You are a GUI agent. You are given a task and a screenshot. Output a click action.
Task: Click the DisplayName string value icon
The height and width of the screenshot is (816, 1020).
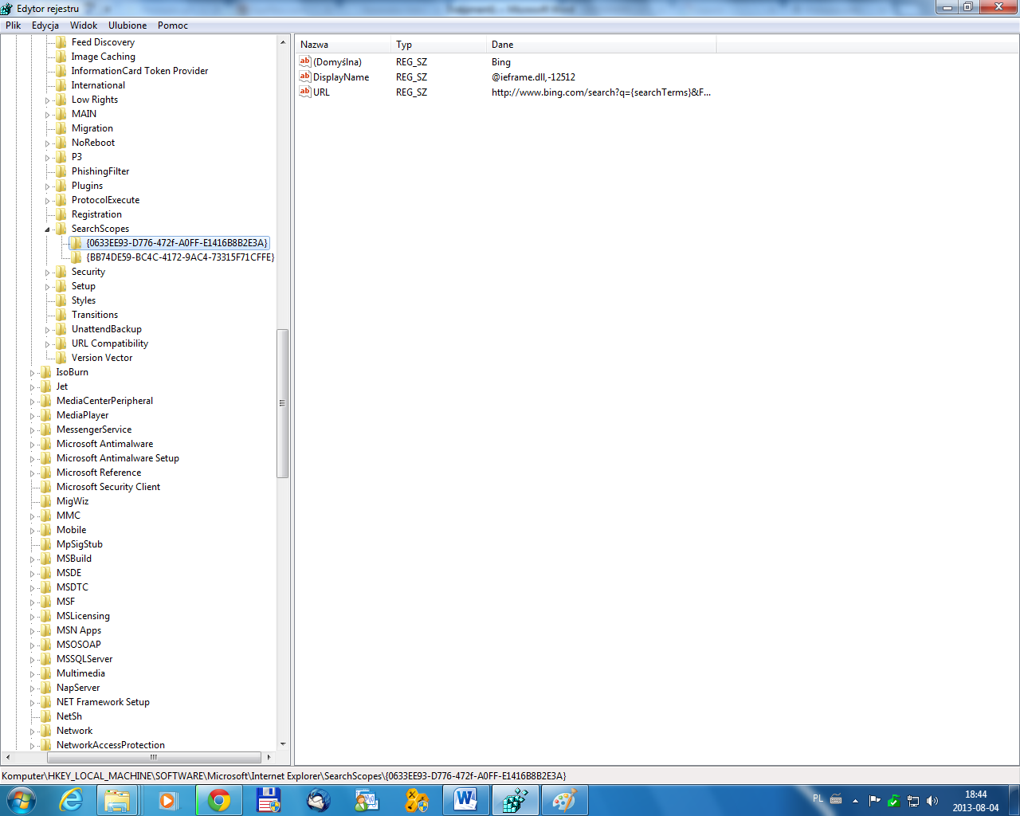point(304,76)
